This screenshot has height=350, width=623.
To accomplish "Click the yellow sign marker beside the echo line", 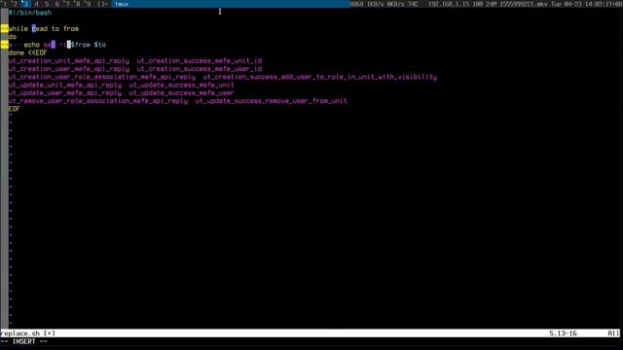I will coord(4,45).
